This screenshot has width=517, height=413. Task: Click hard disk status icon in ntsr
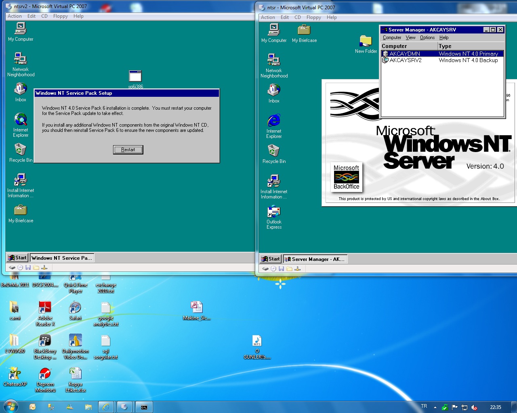tap(265, 269)
